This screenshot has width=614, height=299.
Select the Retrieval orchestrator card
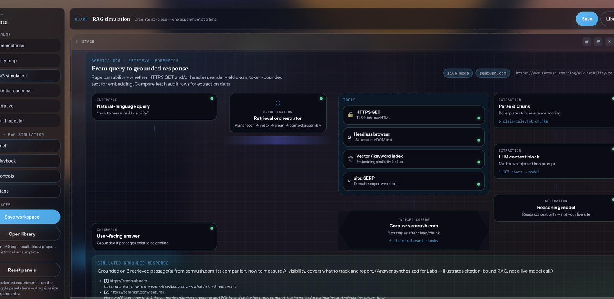click(278, 113)
